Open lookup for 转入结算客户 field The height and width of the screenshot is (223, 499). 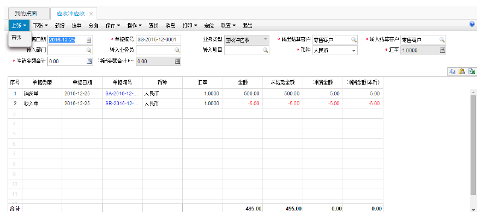pos(442,40)
